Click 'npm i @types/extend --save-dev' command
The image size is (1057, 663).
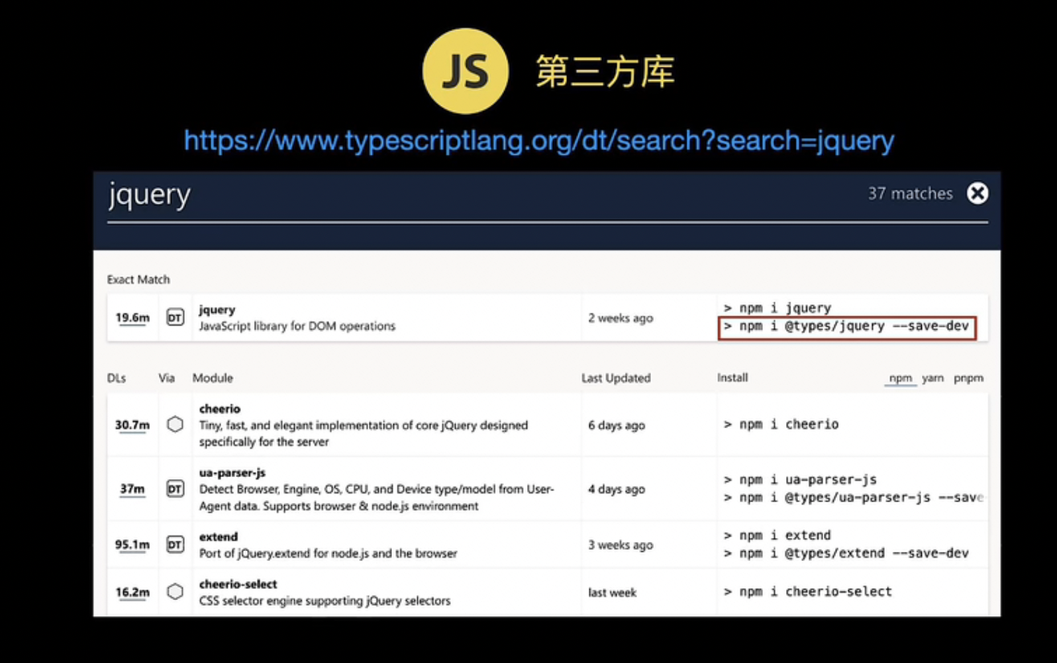846,553
